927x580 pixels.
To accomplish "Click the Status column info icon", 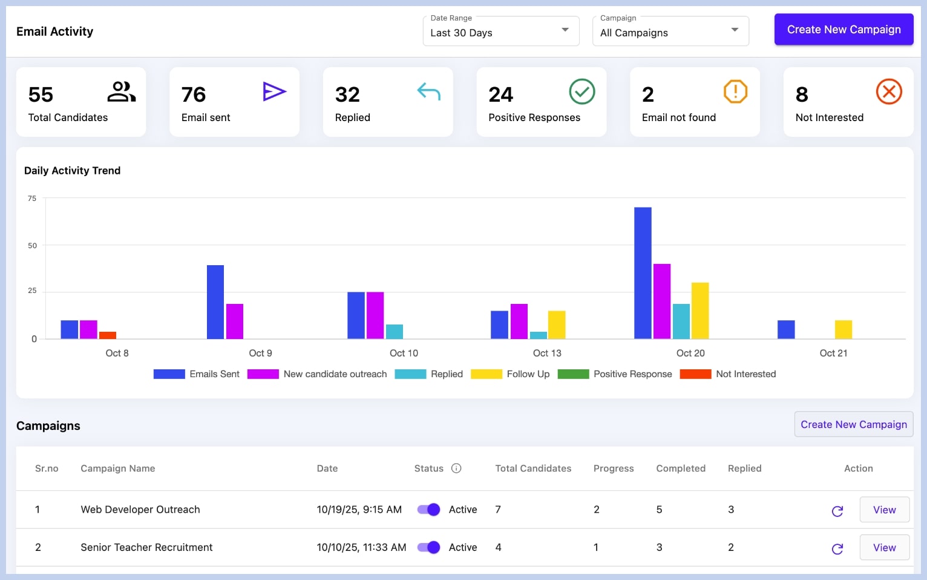I will point(456,468).
